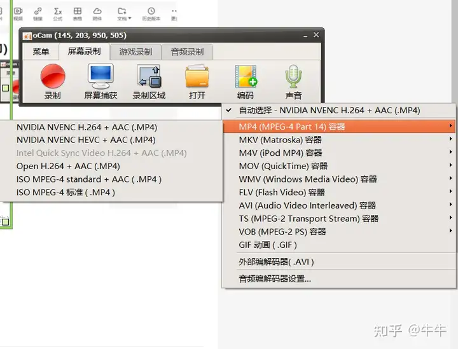Image resolution: width=458 pixels, height=349 pixels.
Task: Choose Intel Quick Sync Video H.264 option
Action: click(x=111, y=153)
